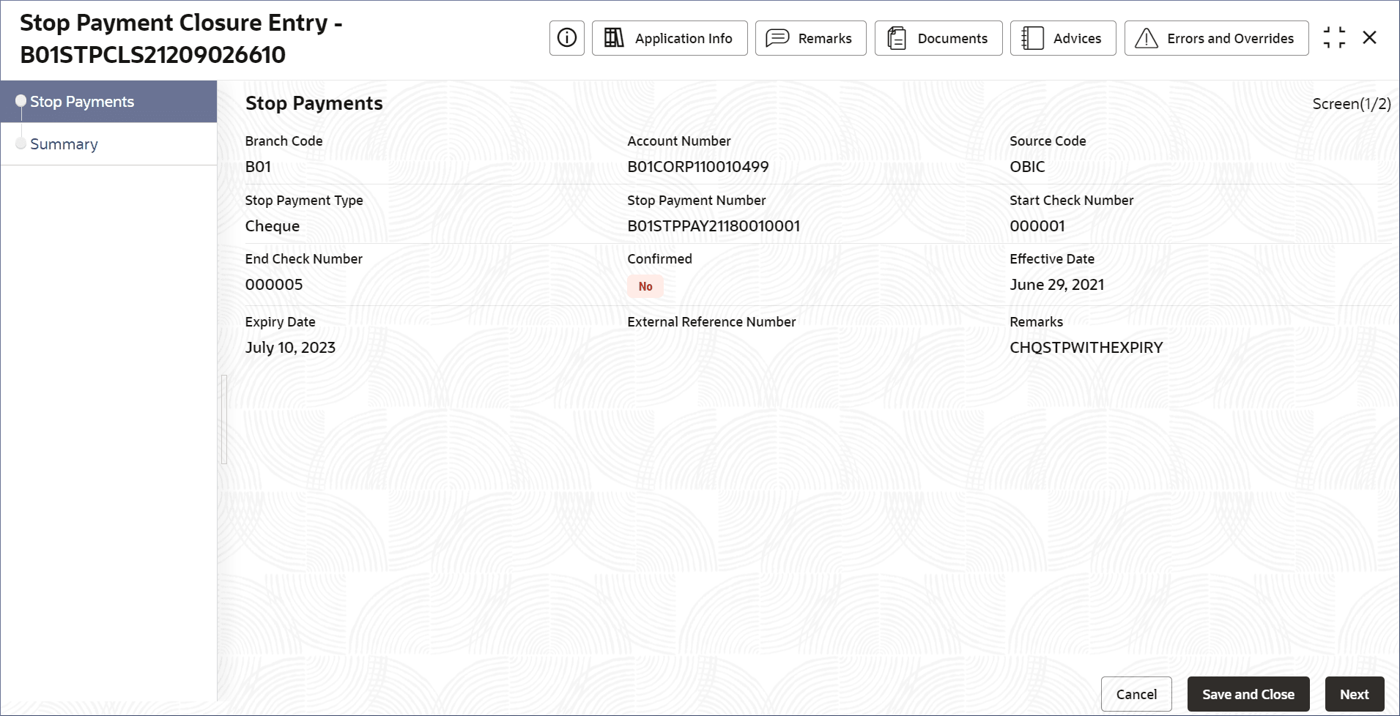This screenshot has width=1400, height=716.
Task: Click the Confirmed 'No' status badge
Action: pyautogui.click(x=645, y=286)
